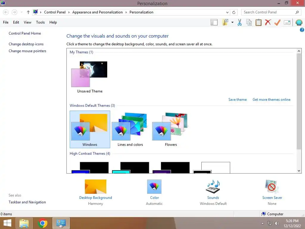Select the white high contrast theme
305x229 pixels.
click(212, 168)
